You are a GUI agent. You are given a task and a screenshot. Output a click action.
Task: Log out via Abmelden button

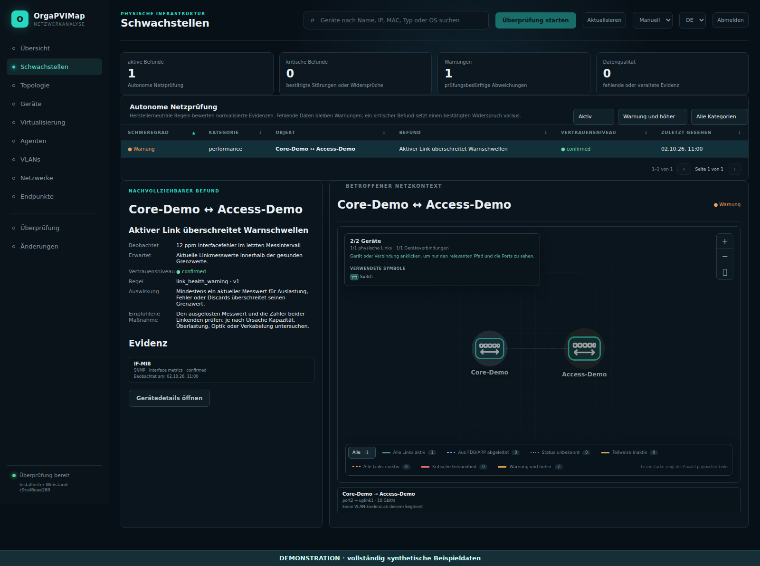[731, 20]
